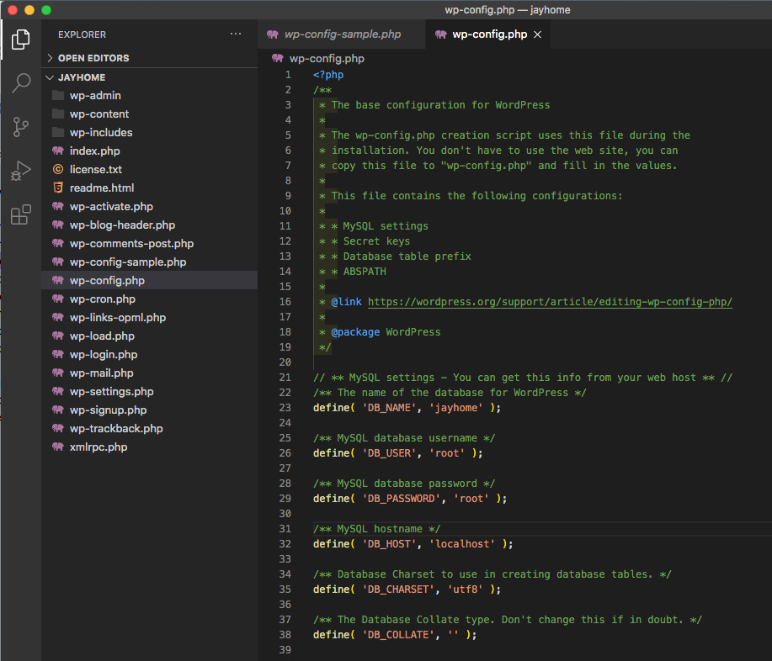Open wp-activate.php file
772x661 pixels.
(x=149, y=207)
